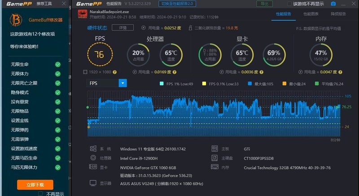Click the monitor icon in system info
This screenshot has height=196, width=359.
pyautogui.click(x=93, y=183)
